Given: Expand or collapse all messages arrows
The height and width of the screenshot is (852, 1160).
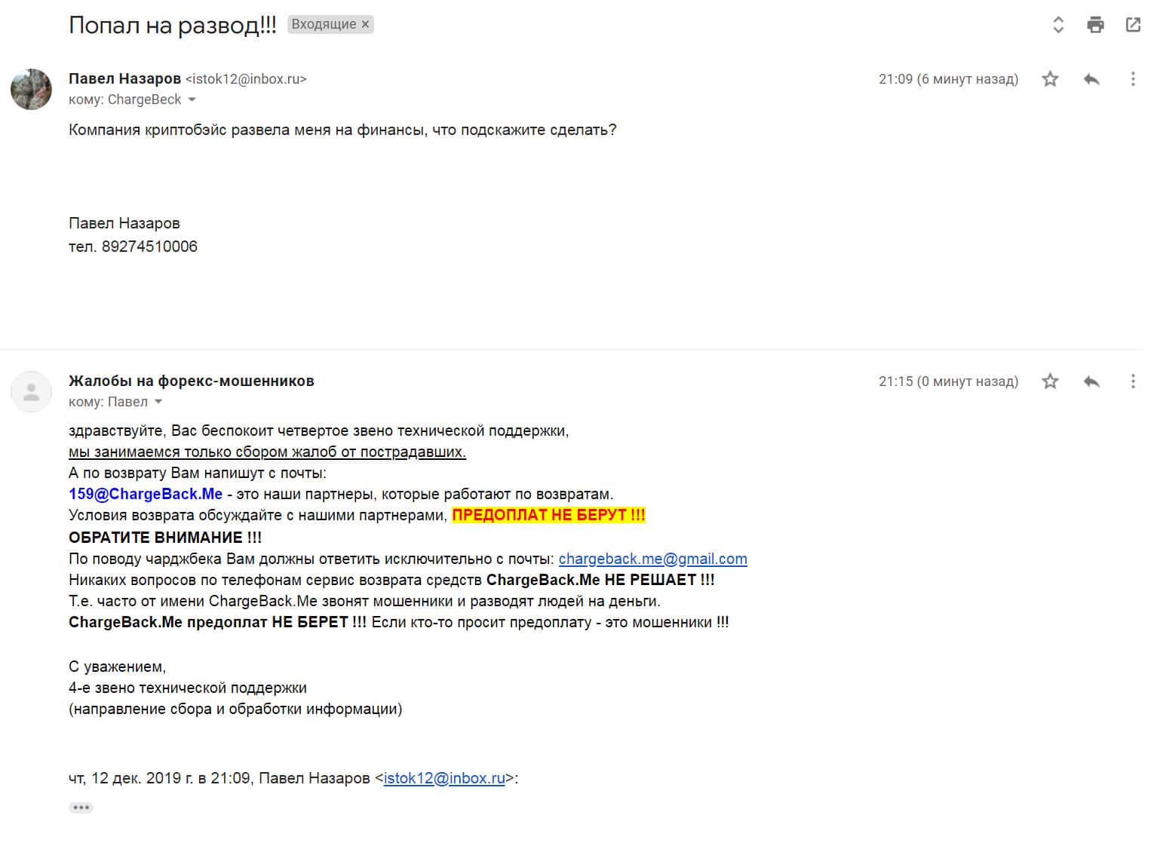Looking at the screenshot, I should point(1058,25).
